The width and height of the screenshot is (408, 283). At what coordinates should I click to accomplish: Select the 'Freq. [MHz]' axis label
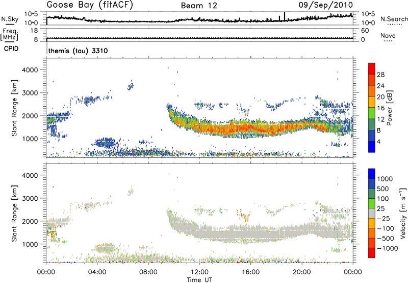9,34
